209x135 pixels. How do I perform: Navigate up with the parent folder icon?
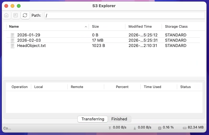pyautogui.click(x=16, y=15)
